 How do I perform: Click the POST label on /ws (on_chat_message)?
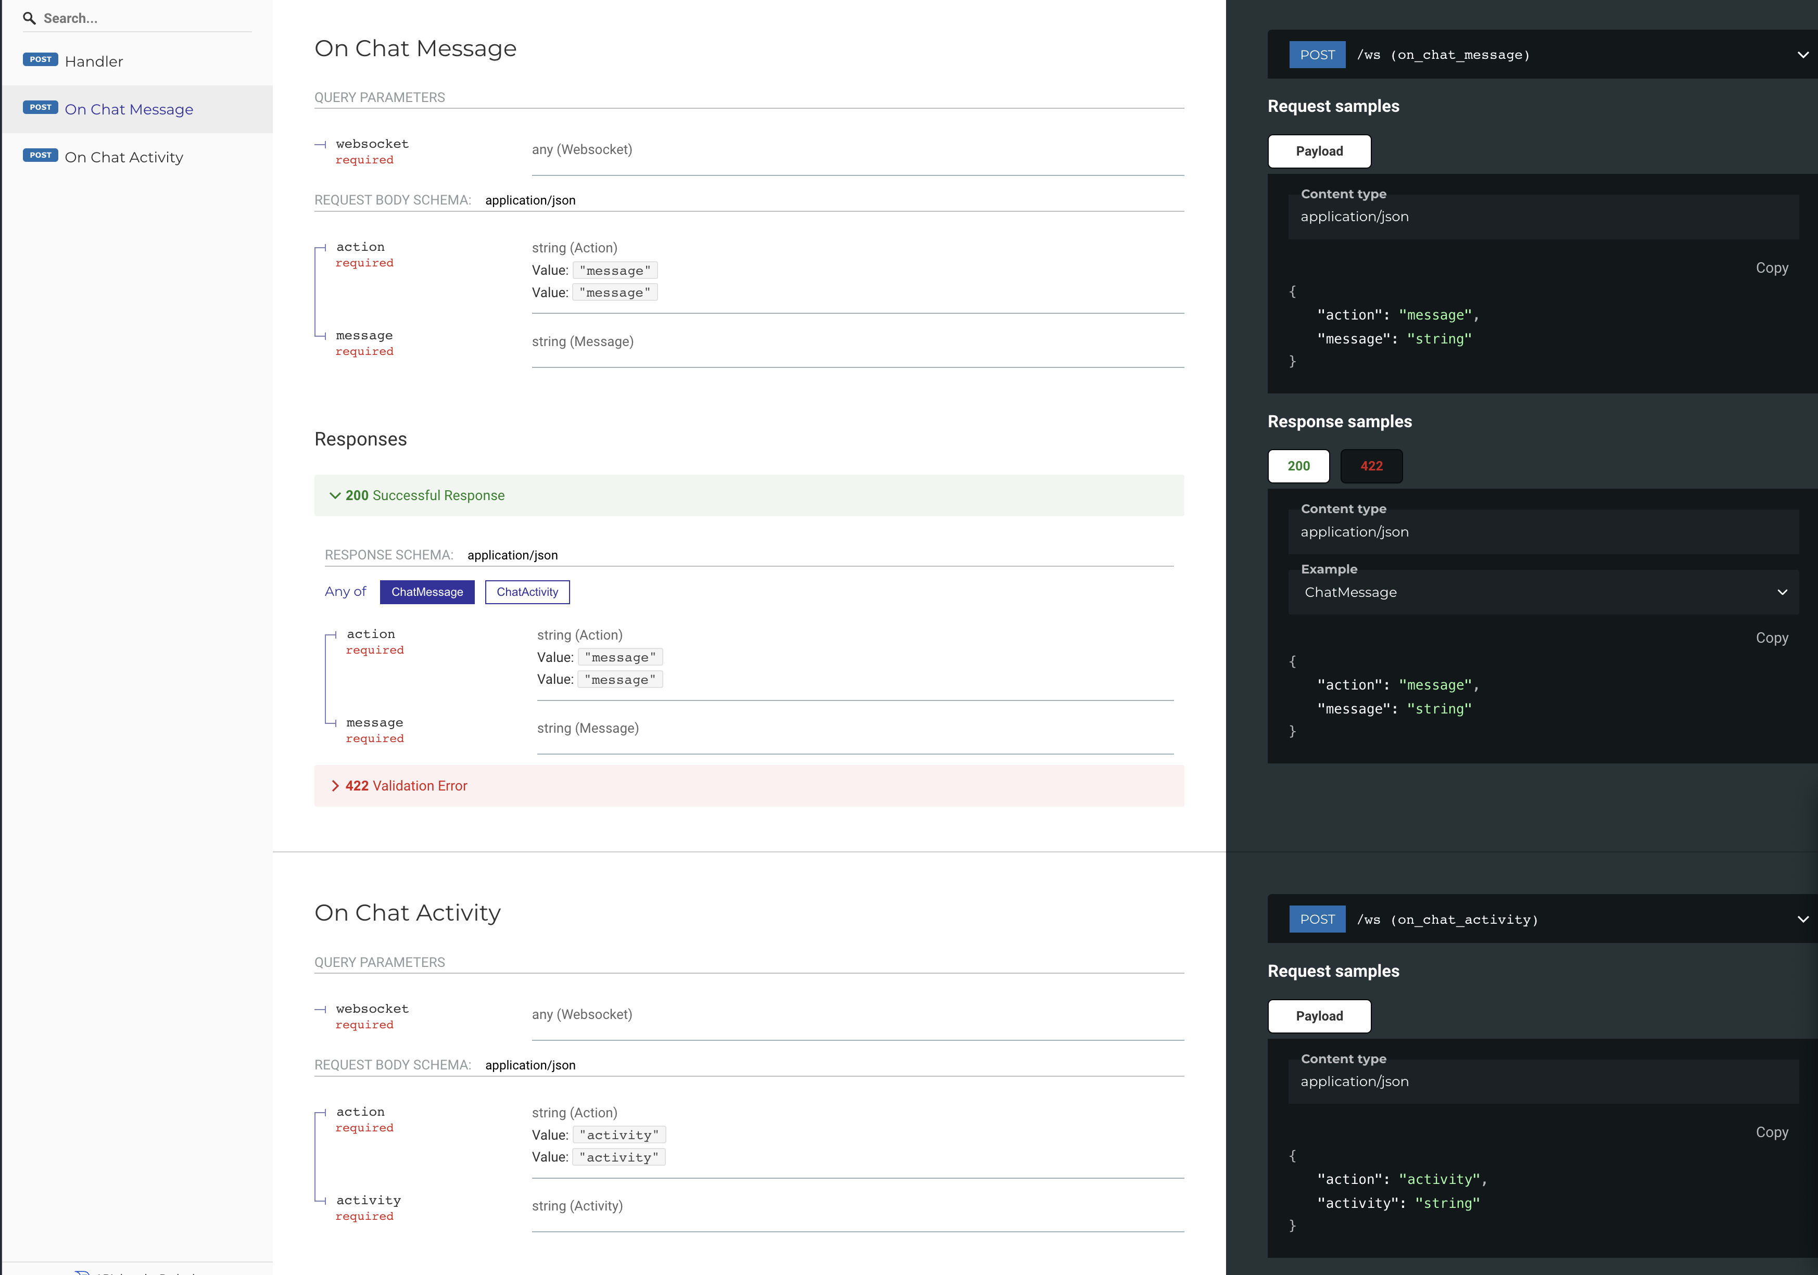click(x=1317, y=55)
